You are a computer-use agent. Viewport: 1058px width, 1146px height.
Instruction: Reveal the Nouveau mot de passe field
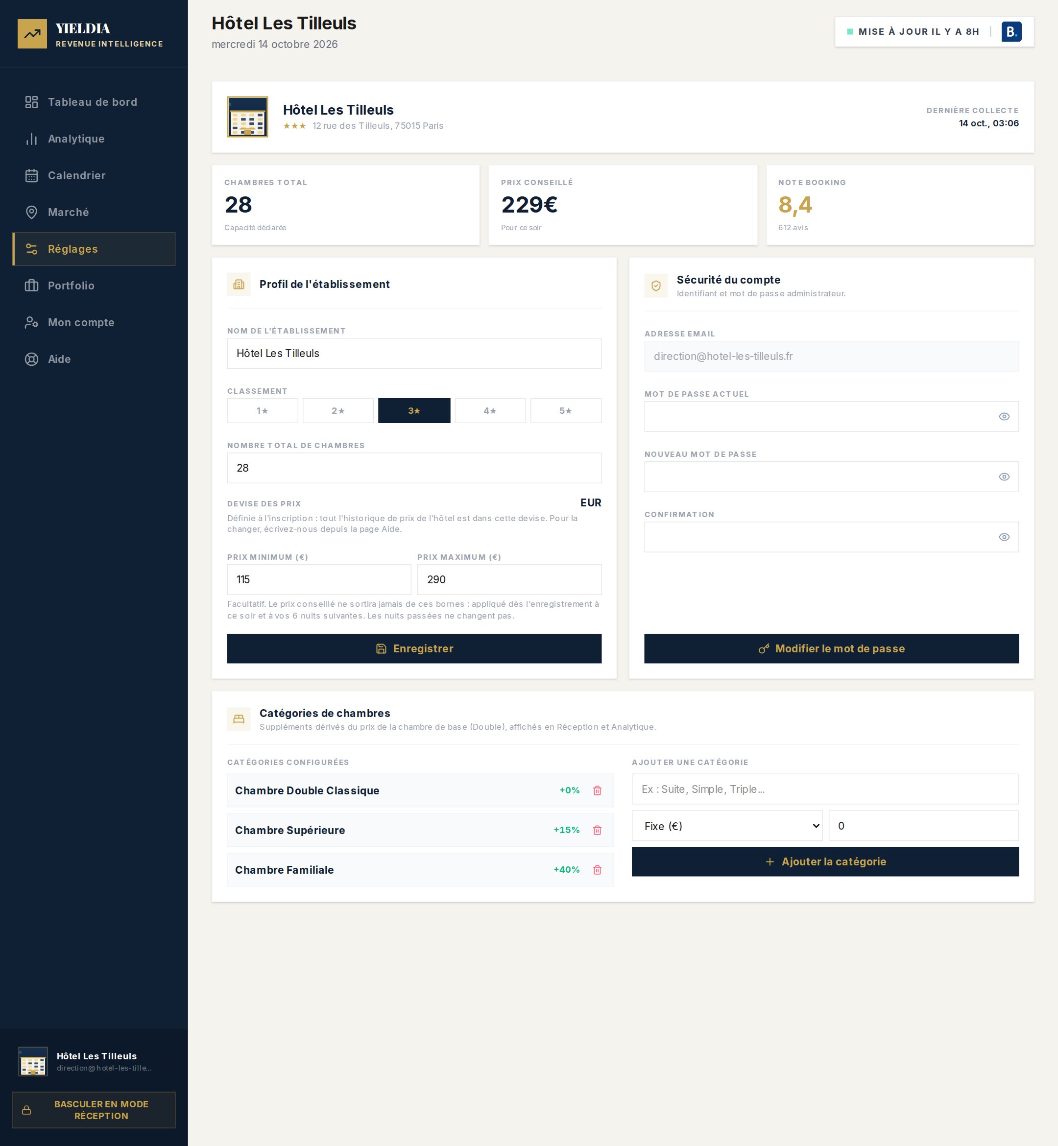pos(1004,477)
